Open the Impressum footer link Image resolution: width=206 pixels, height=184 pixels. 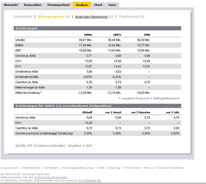(x=10, y=168)
